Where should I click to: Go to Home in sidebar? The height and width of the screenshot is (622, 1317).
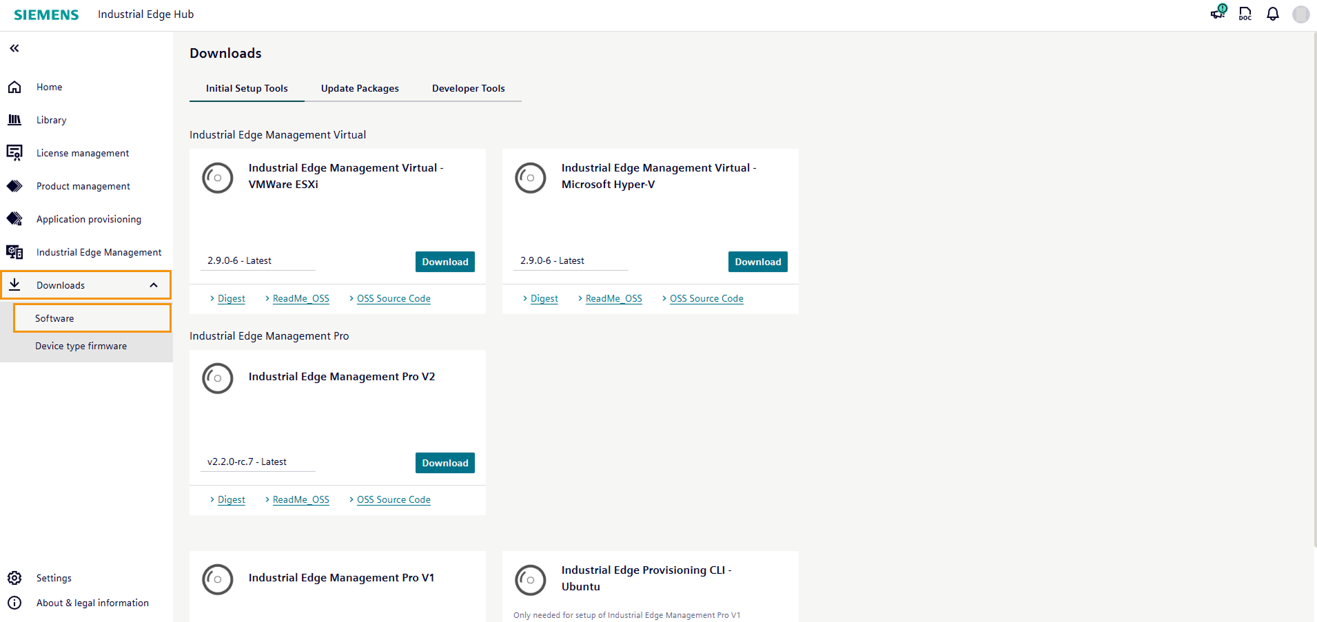(x=50, y=87)
